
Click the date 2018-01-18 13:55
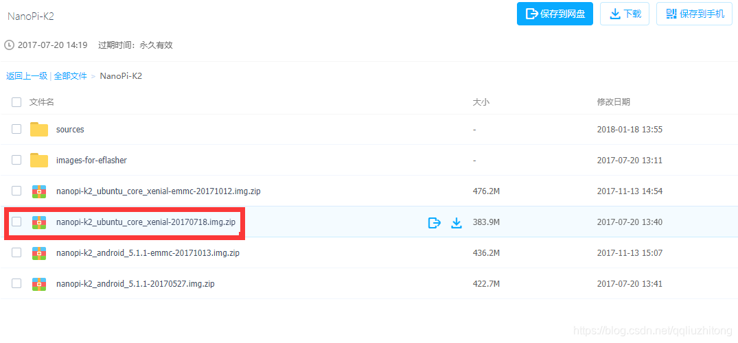tap(630, 130)
